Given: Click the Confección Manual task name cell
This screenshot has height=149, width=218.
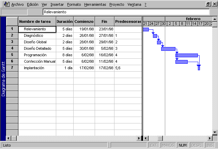Looking at the screenshot, I should tap(37, 61).
